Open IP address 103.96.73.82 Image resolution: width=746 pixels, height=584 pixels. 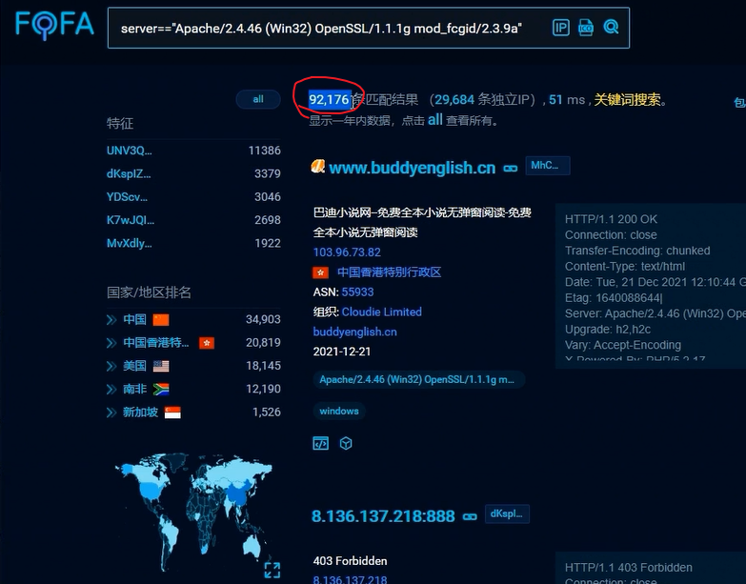[347, 252]
